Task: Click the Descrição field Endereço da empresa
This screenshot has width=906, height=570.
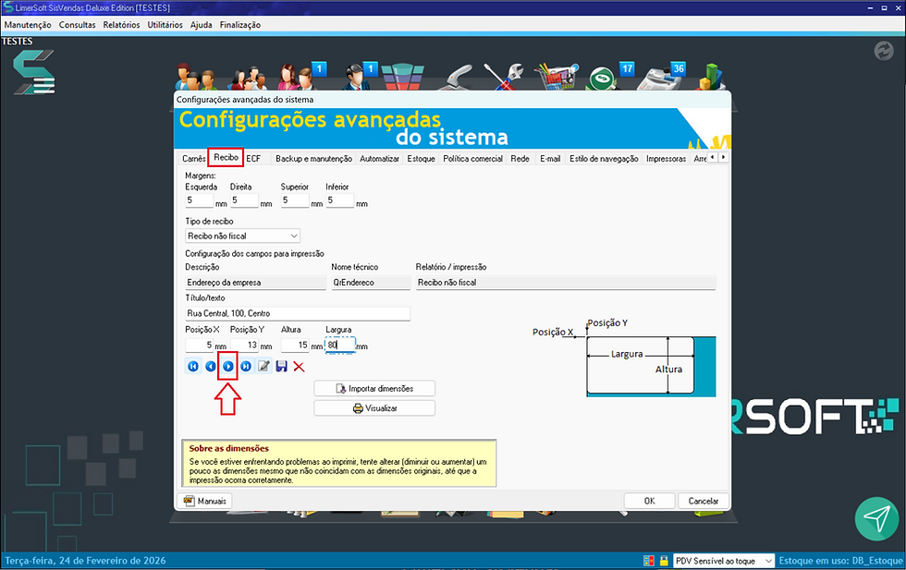Action: (255, 283)
